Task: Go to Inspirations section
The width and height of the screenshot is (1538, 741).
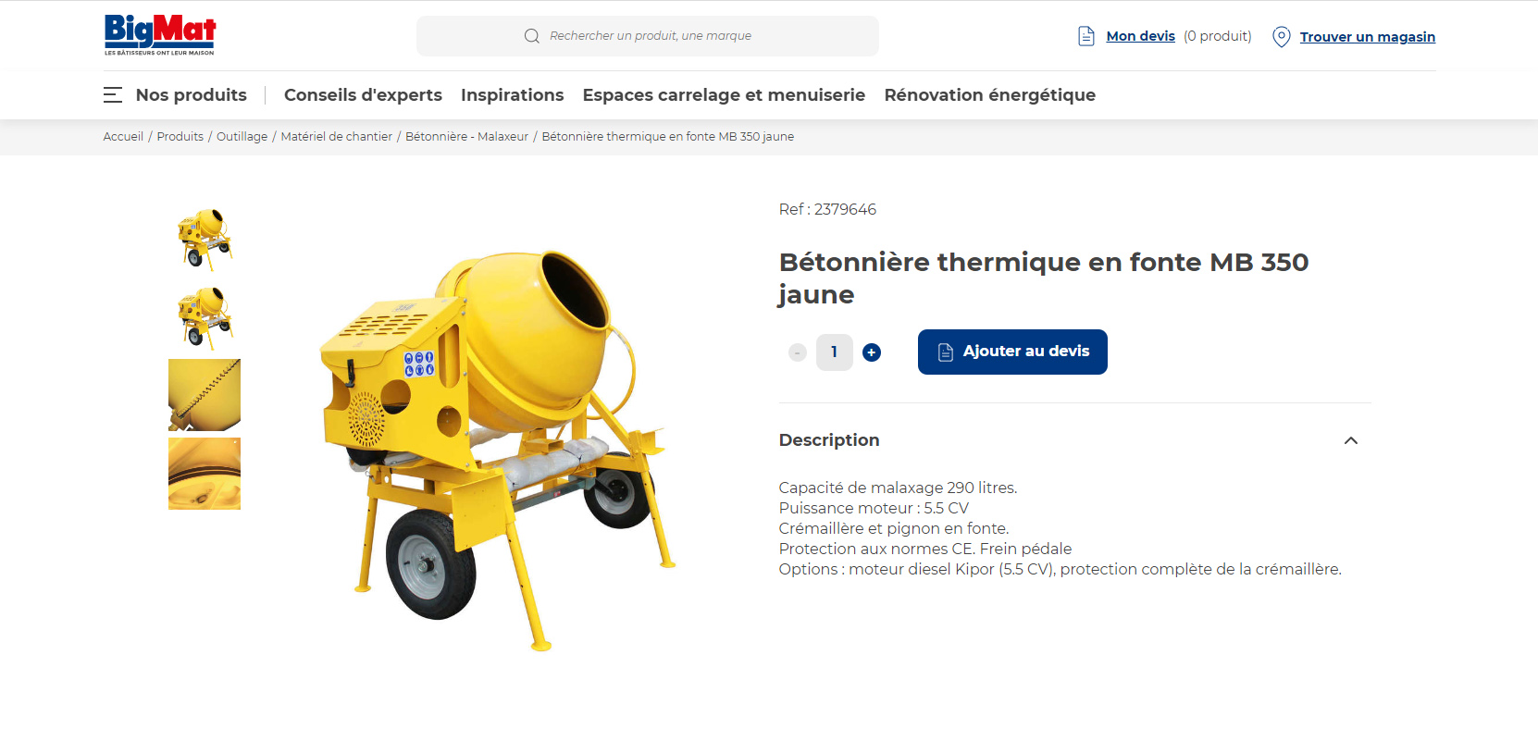Action: point(513,95)
